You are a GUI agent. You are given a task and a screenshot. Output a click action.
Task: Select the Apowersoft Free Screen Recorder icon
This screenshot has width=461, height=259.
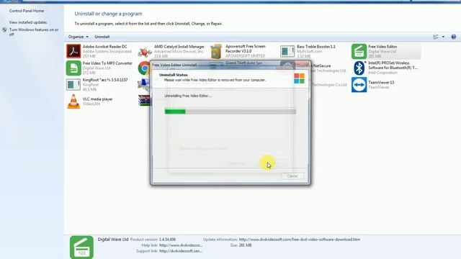tap(216, 51)
